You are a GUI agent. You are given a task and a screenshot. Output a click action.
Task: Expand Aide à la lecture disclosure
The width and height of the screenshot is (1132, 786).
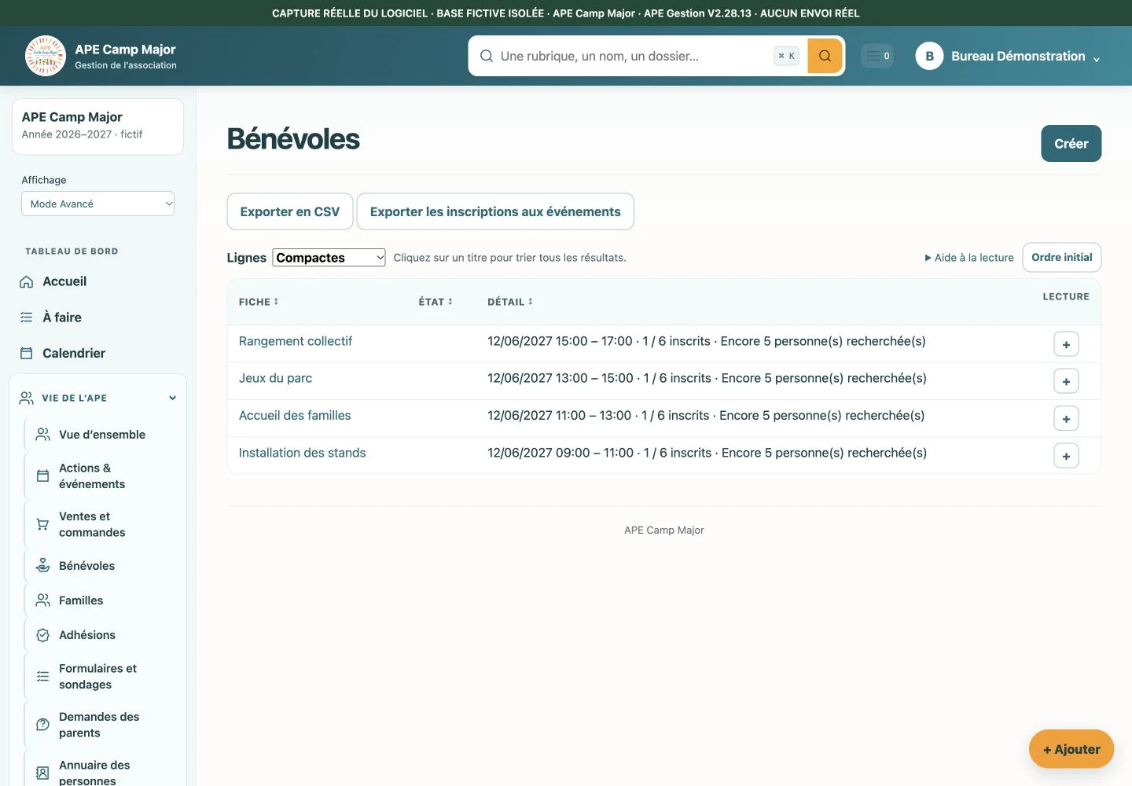[968, 258]
